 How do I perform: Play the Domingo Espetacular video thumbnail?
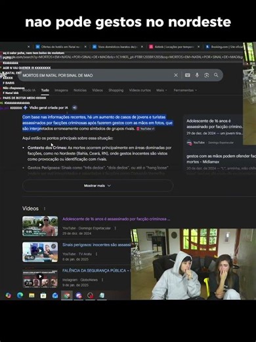click(x=40, y=226)
